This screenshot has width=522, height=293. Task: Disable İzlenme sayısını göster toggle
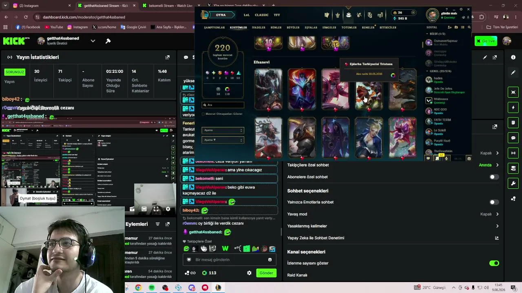(x=494, y=263)
